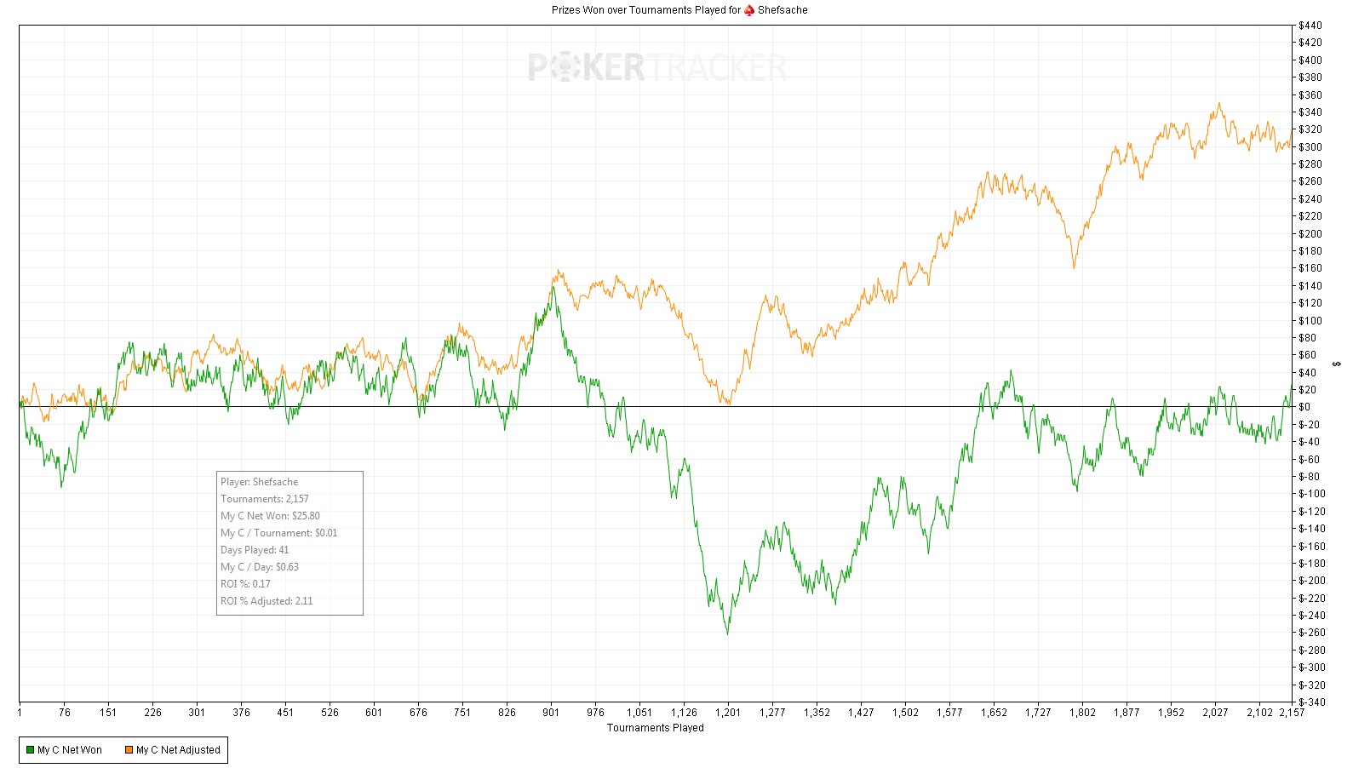The width and height of the screenshot is (1353, 768).
Task: Click the 676 x-axis tick label
Action: point(418,713)
